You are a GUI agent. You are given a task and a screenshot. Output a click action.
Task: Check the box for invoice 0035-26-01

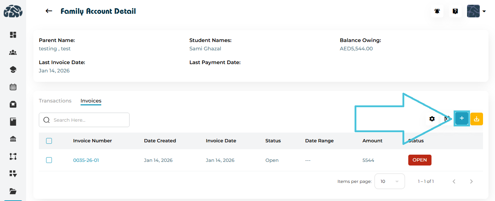point(49,160)
